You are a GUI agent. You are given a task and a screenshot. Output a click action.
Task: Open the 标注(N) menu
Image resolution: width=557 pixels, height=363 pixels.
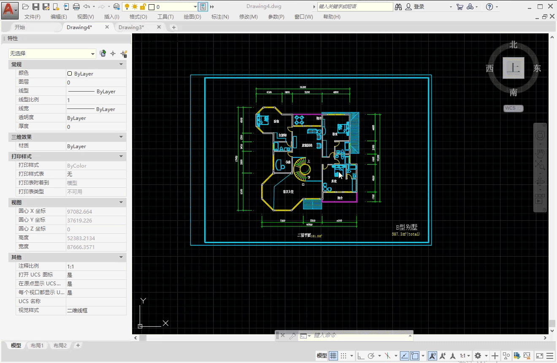pos(220,17)
